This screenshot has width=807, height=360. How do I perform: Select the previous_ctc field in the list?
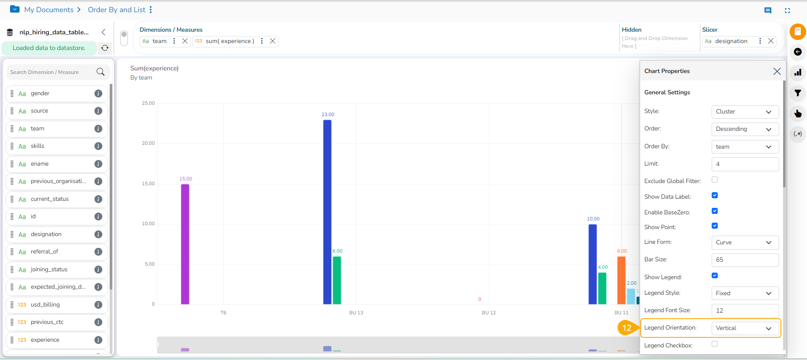(x=57, y=322)
